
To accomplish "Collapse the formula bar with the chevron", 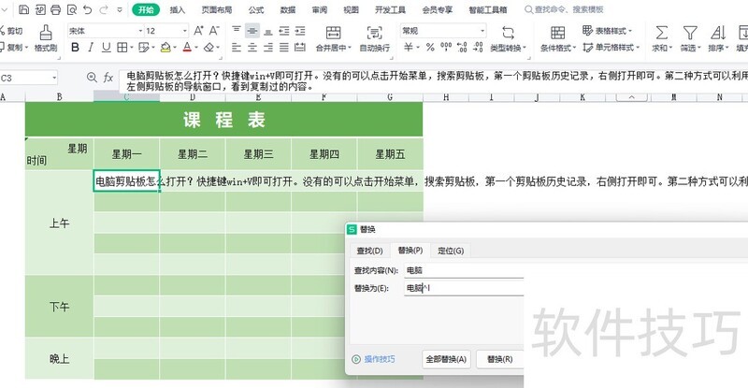I will point(632,97).
